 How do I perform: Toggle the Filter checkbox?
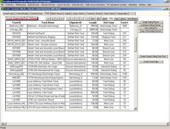pos(108,19)
